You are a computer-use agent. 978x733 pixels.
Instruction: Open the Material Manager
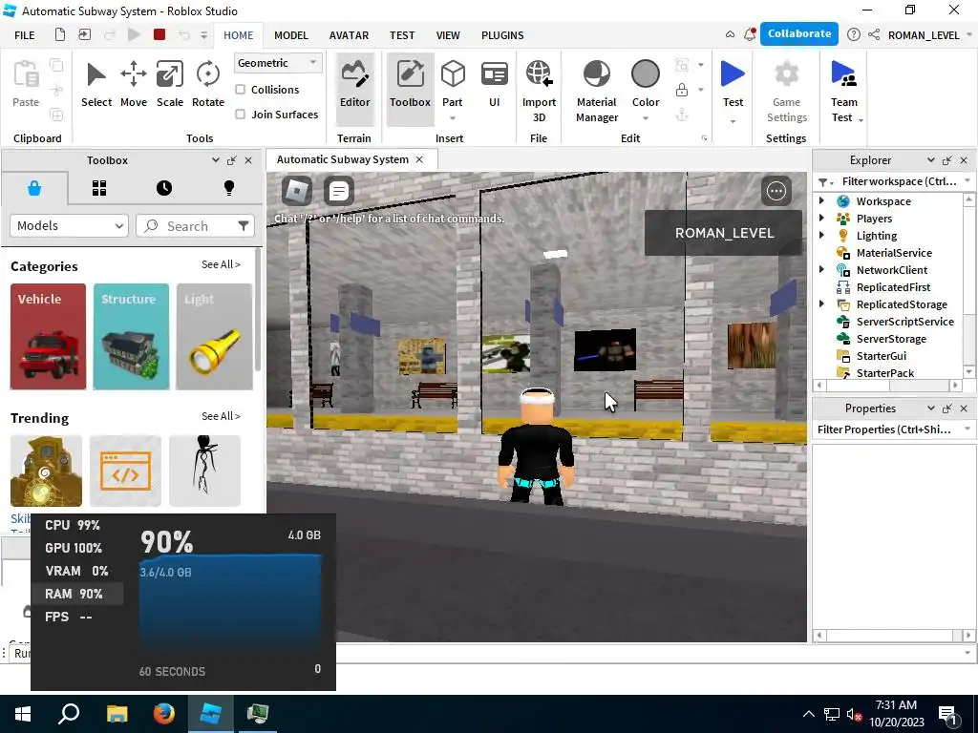pos(597,91)
